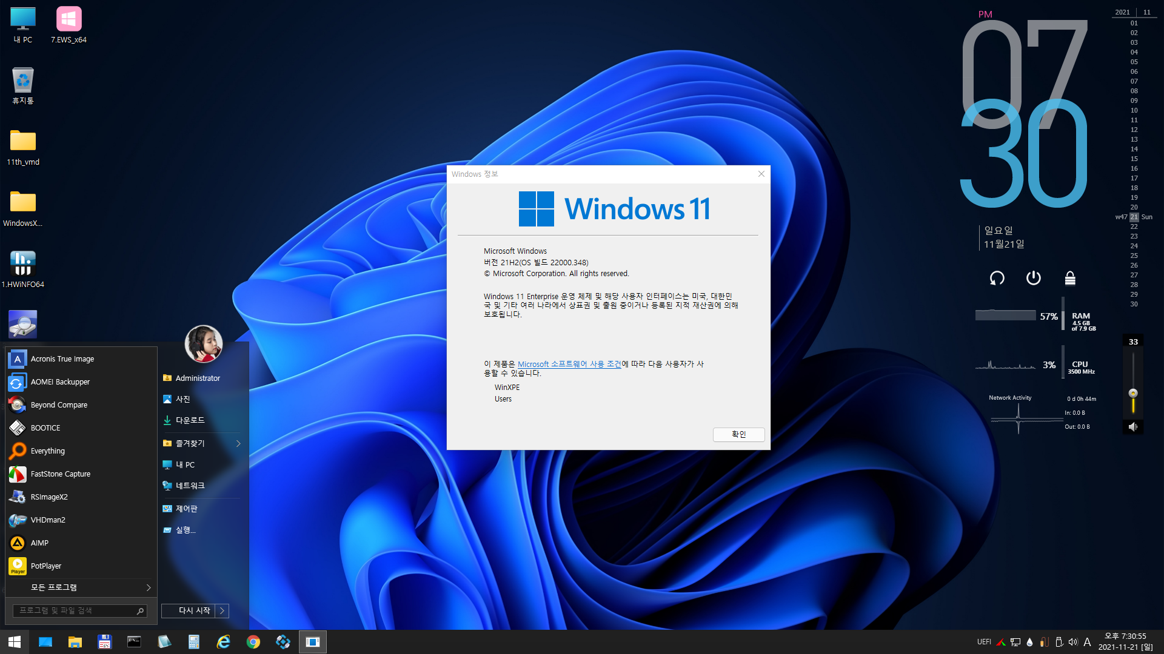
Task: Open File Explorer from the taskbar
Action: [x=75, y=642]
